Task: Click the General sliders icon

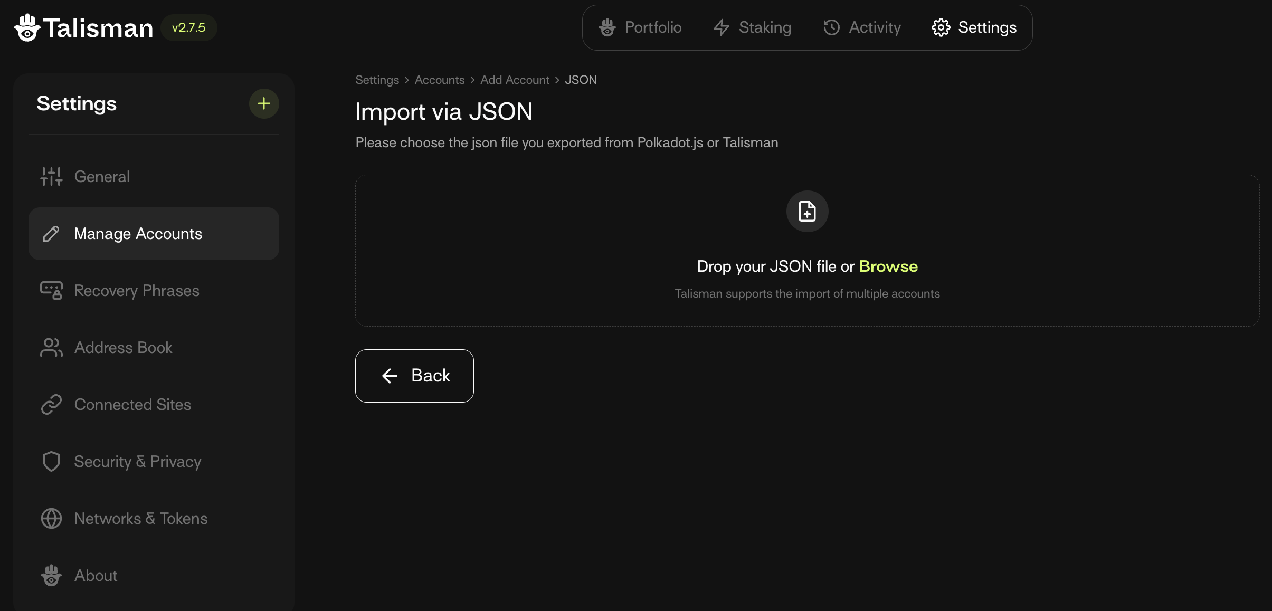Action: pyautogui.click(x=51, y=177)
